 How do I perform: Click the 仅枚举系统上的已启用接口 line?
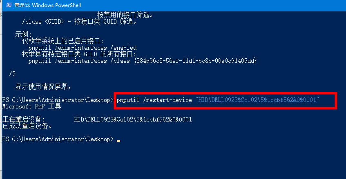coord(63,41)
